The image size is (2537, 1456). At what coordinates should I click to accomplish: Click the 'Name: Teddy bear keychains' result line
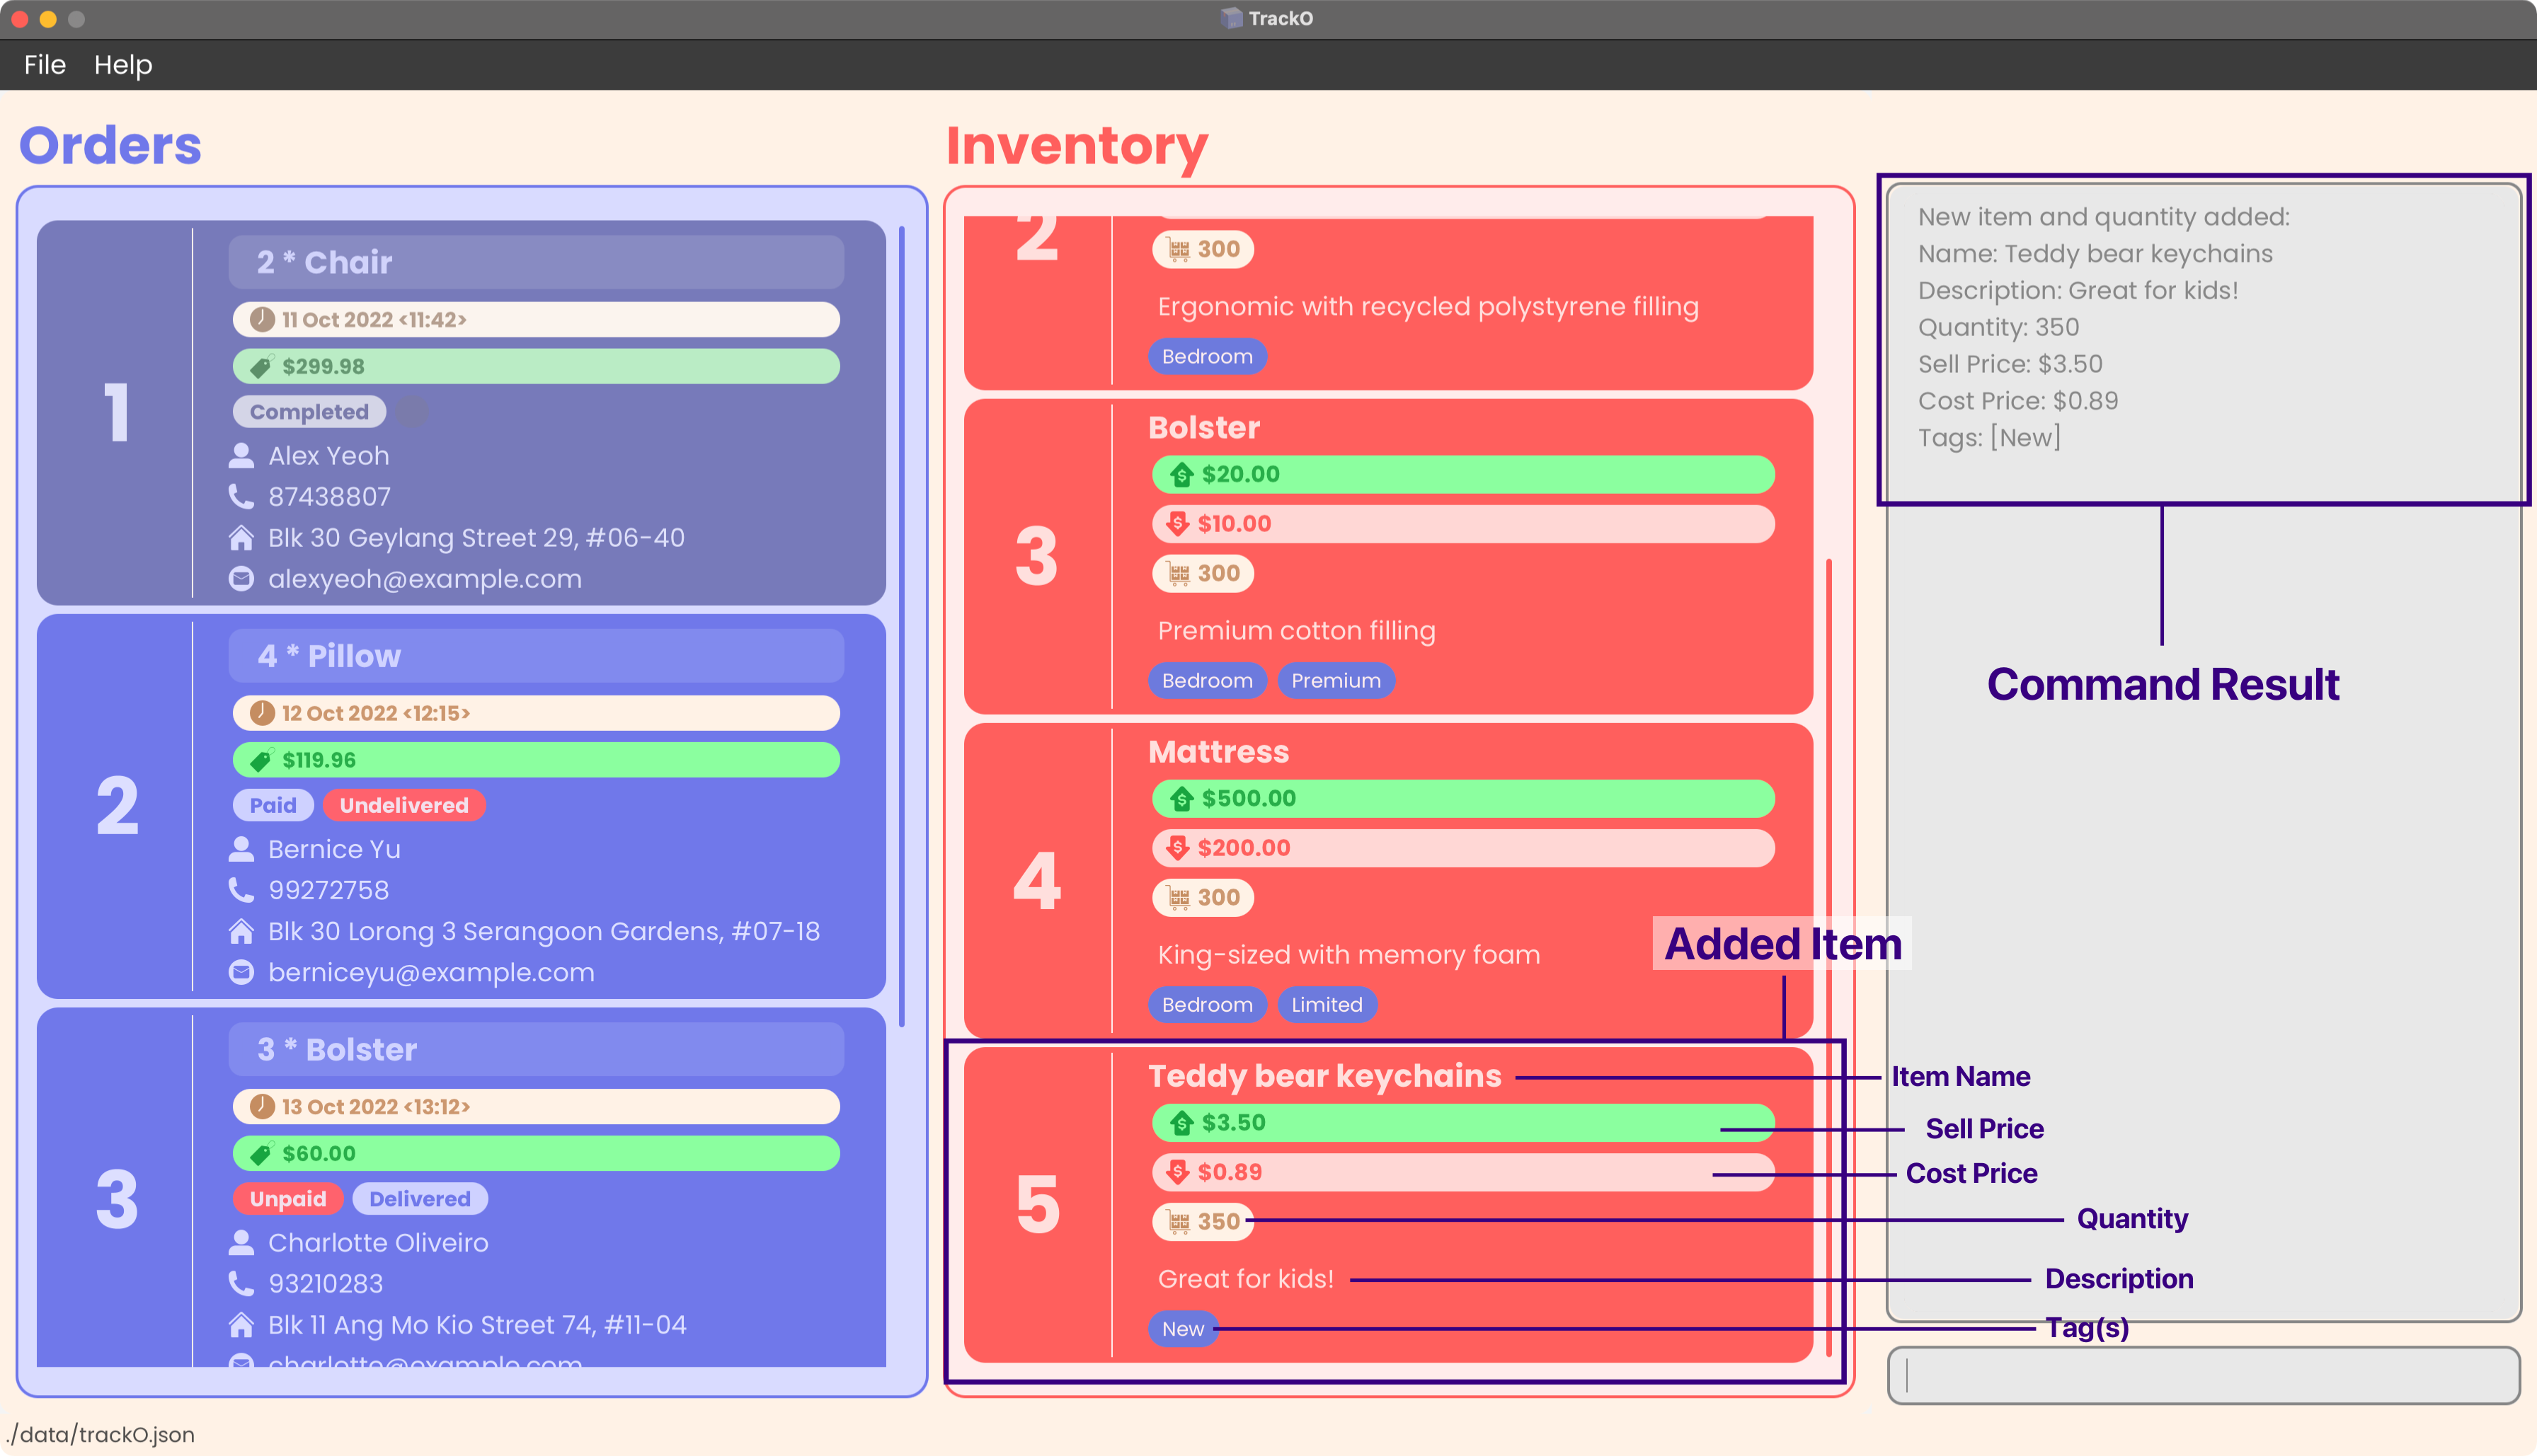[x=2095, y=254]
